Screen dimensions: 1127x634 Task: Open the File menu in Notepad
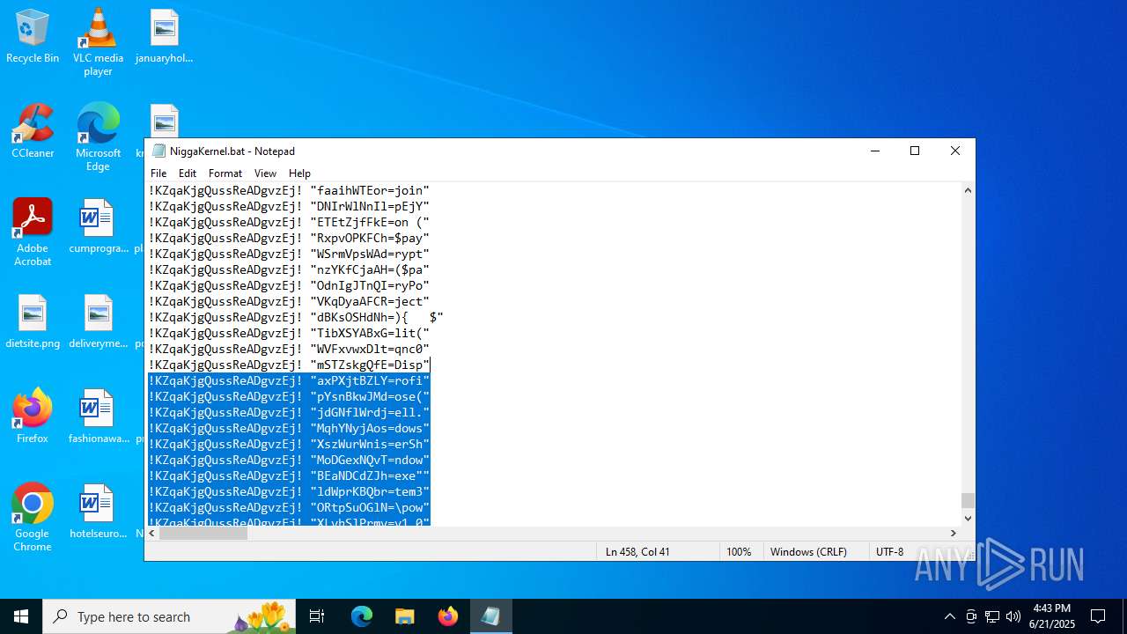pyautogui.click(x=158, y=173)
